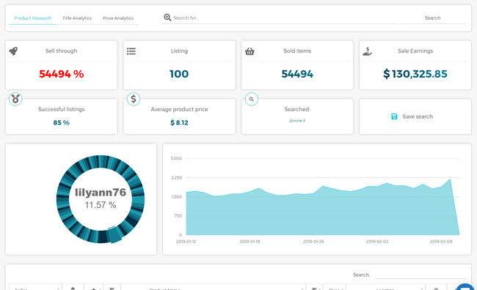Screen dimensions: 477x290
Task: Click the rocket icon on Sell through card
Action: coord(13,51)
